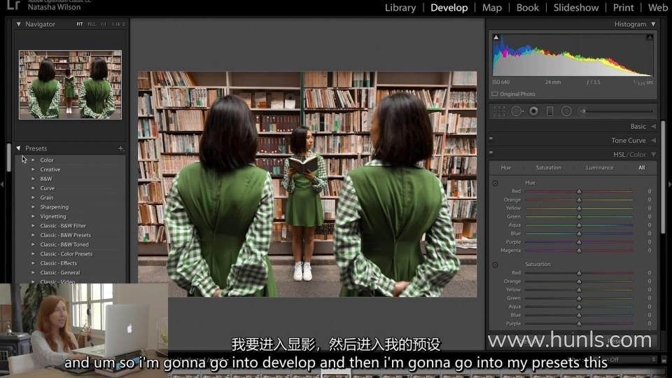This screenshot has width=672, height=378.
Task: Collapse the Navigator panel
Action: pyautogui.click(x=19, y=24)
